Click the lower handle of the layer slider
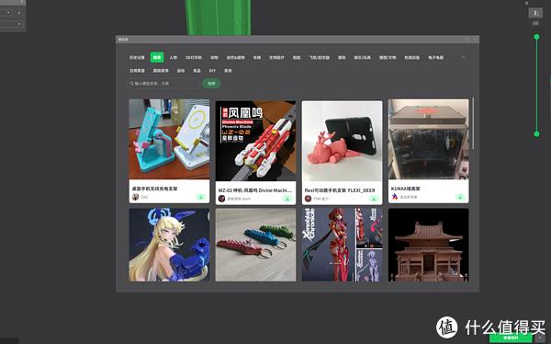Viewport: 551px width, 344px height. tap(536, 133)
